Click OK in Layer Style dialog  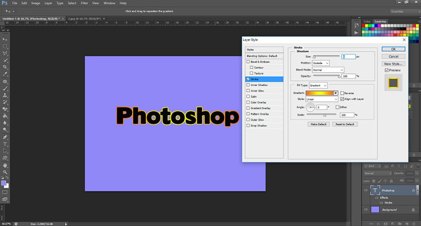(x=393, y=49)
